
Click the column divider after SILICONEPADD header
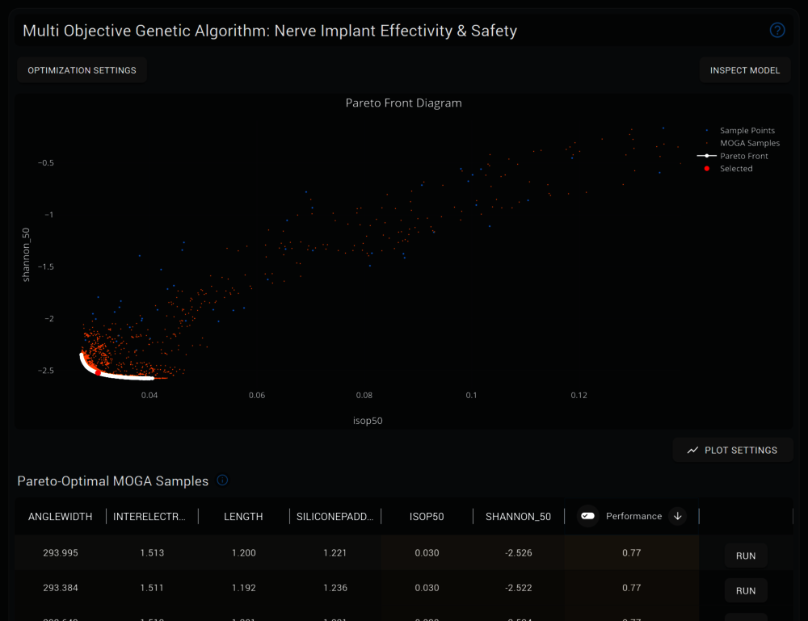click(x=381, y=517)
